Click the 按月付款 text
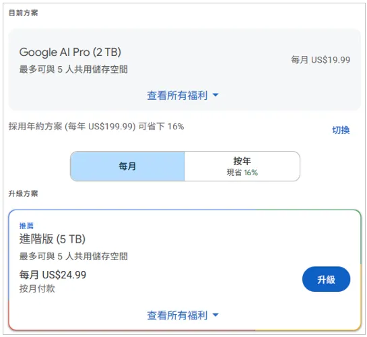367x337 pixels. tap(37, 288)
